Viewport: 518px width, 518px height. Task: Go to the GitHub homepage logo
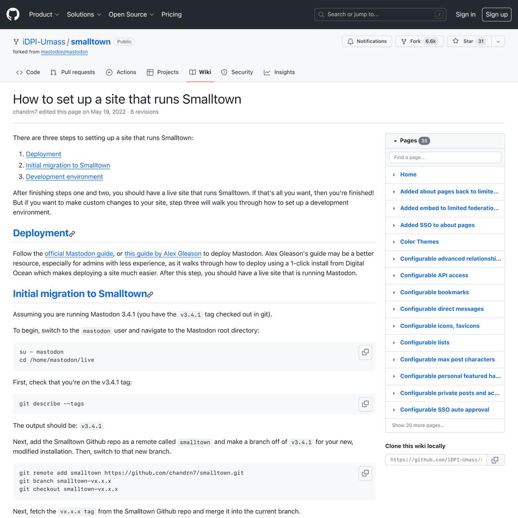point(13,15)
